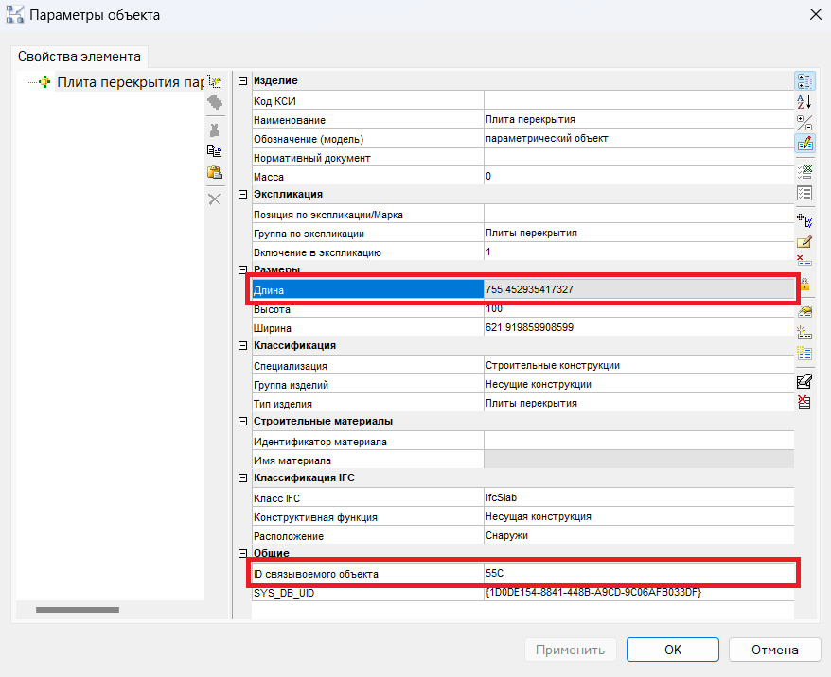831x677 pixels.
Task: Collapse the Экспликация group
Action: pyautogui.click(x=242, y=194)
